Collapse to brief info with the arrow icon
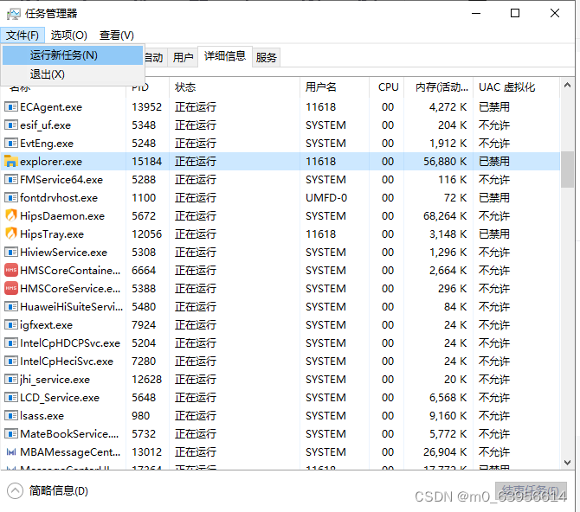 click(15, 491)
